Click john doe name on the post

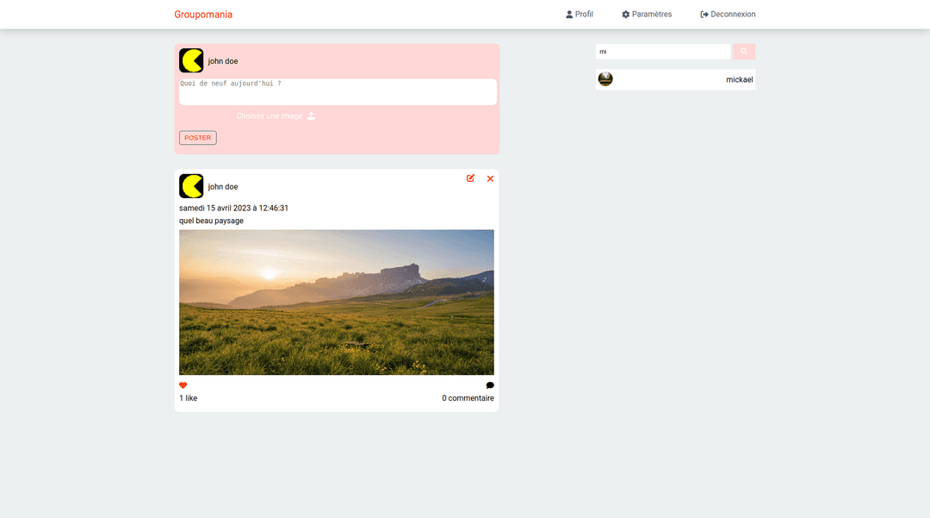click(x=223, y=187)
